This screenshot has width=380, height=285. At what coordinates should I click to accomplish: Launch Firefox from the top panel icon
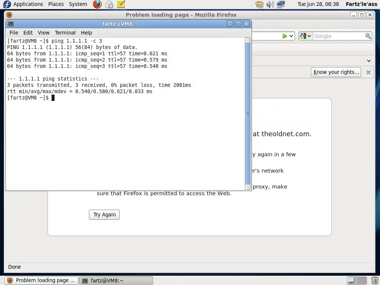[x=97, y=4]
